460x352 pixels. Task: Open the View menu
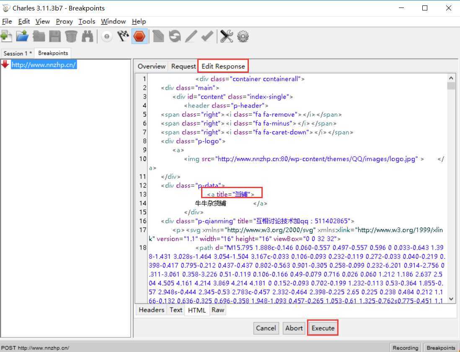[x=43, y=21]
